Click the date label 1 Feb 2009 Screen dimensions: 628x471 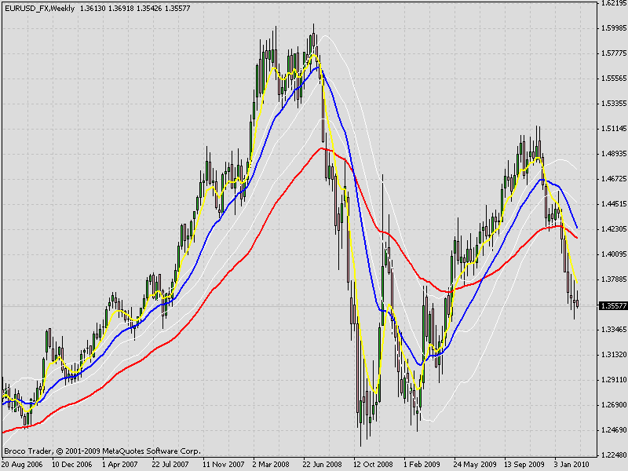(422, 465)
